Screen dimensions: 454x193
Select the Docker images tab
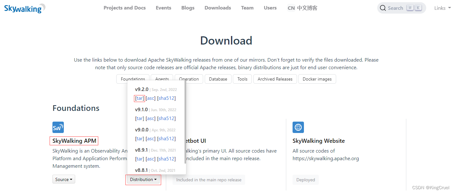[317, 79]
